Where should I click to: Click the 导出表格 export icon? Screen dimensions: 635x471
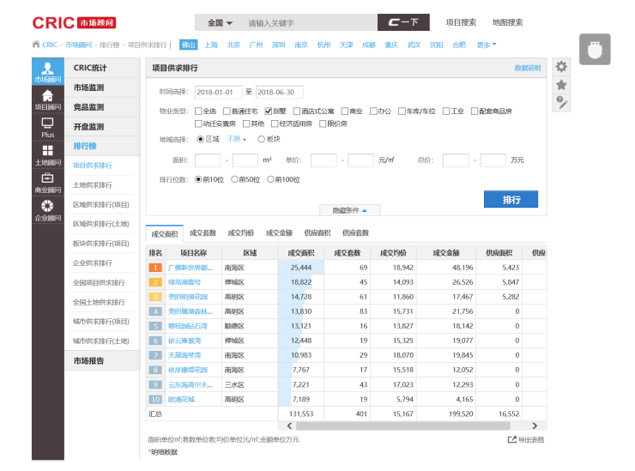coord(512,440)
